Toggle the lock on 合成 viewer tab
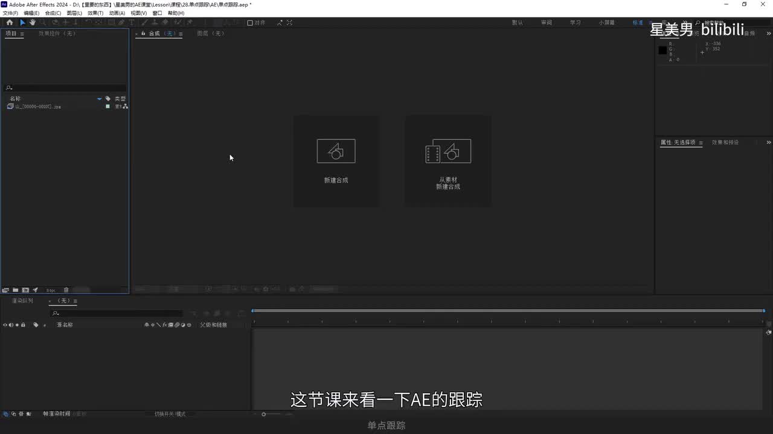This screenshot has height=434, width=773. click(144, 34)
